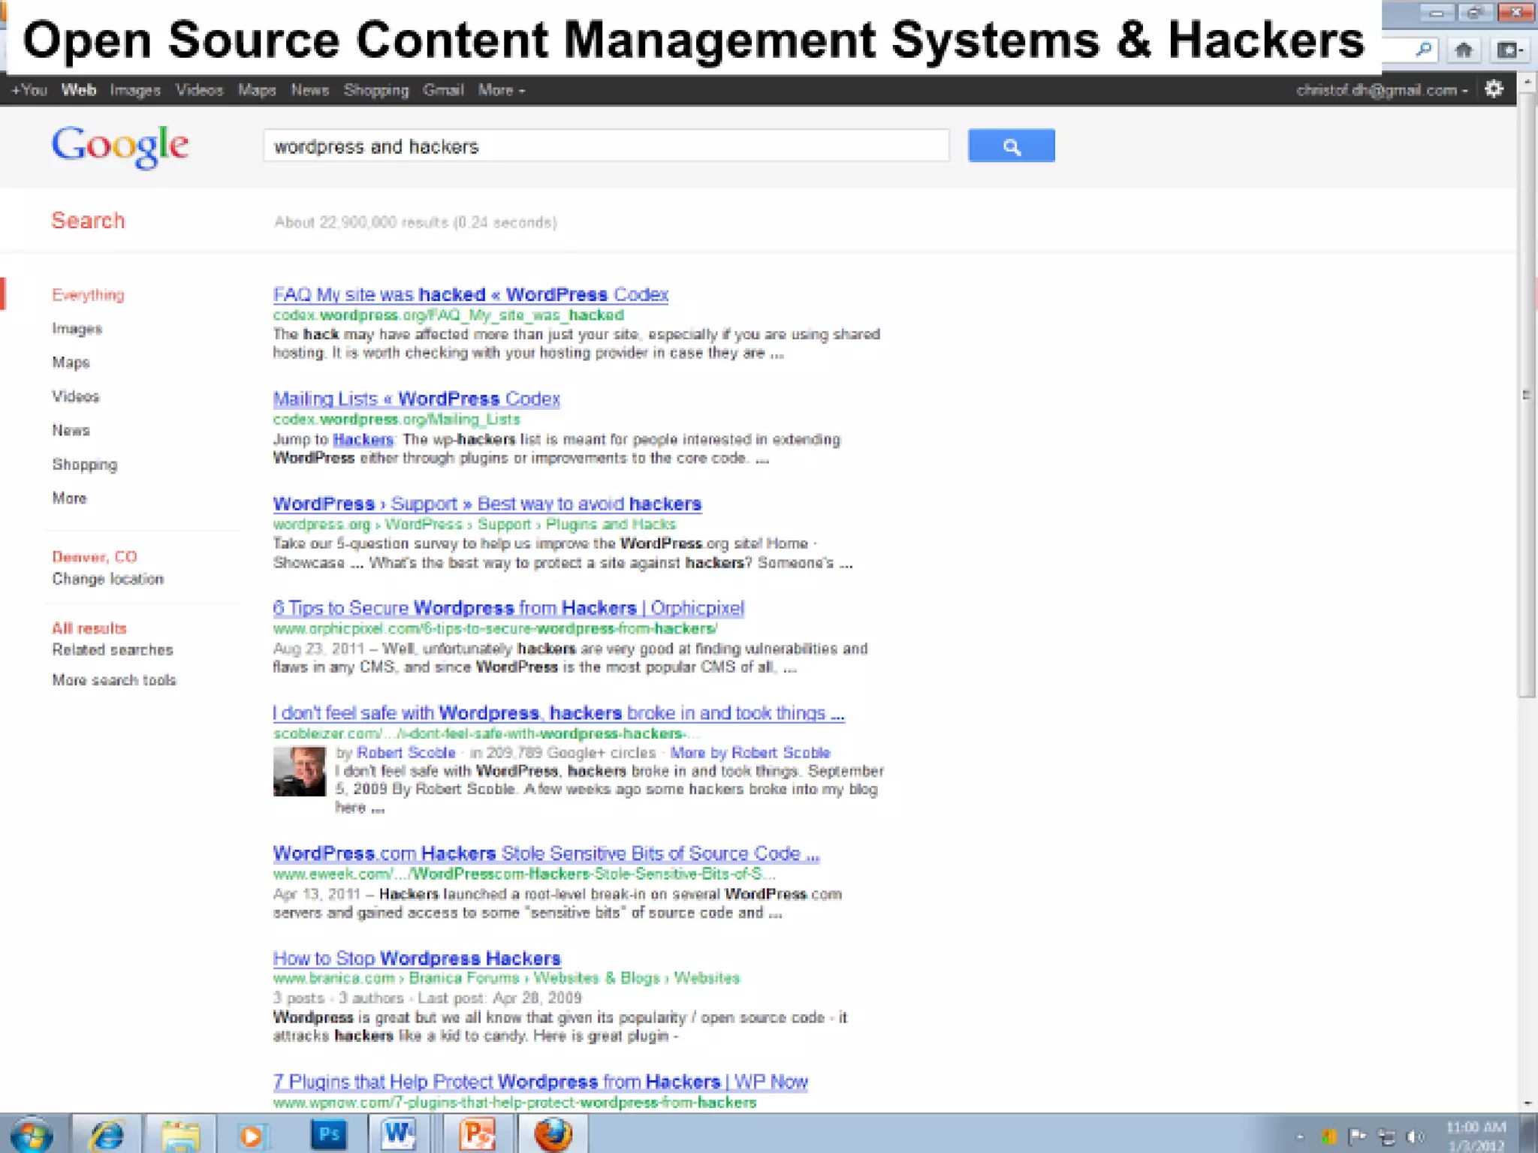Open FAQ My site was hacked result

470,294
